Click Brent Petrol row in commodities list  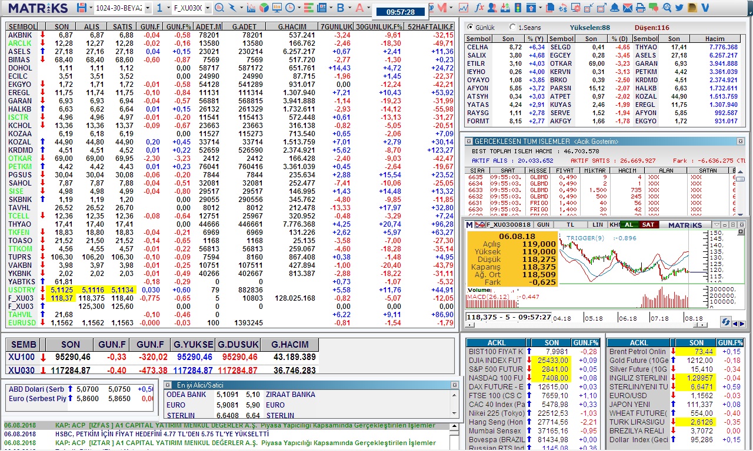tap(677, 352)
